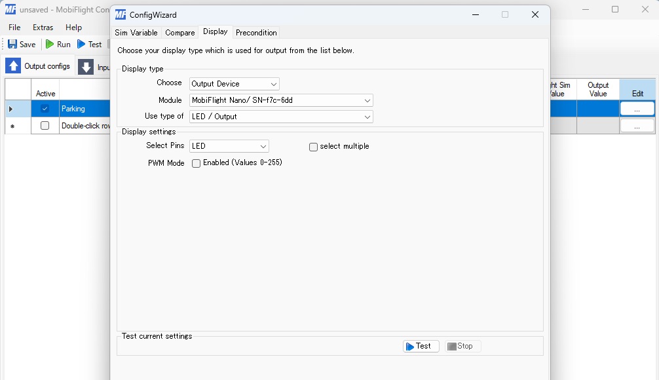Click the Edit ellipsis button for Parking row
Image resolution: width=659 pixels, height=380 pixels.
[637, 109]
